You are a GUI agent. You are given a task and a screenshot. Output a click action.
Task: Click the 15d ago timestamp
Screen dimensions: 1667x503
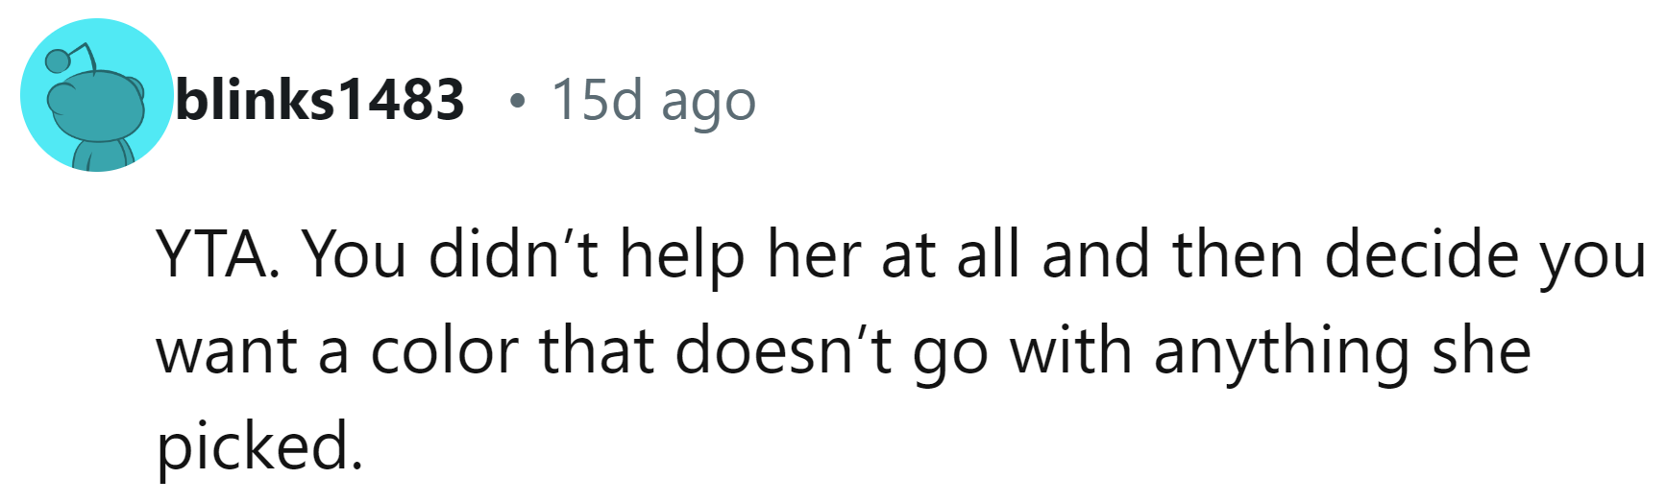tap(653, 102)
